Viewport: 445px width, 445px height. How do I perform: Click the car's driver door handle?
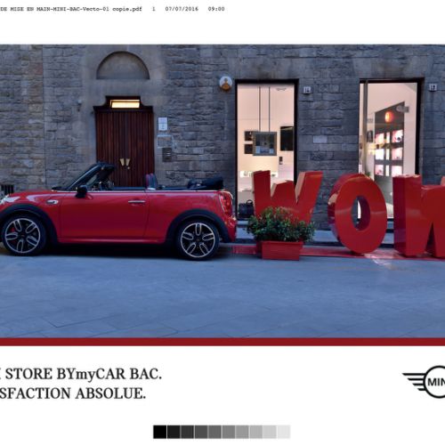click(x=137, y=202)
